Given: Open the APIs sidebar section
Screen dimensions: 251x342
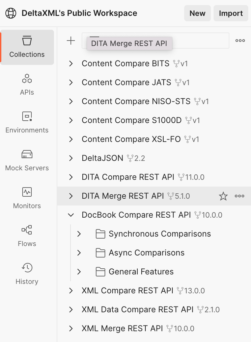Looking at the screenshot, I should tap(27, 84).
